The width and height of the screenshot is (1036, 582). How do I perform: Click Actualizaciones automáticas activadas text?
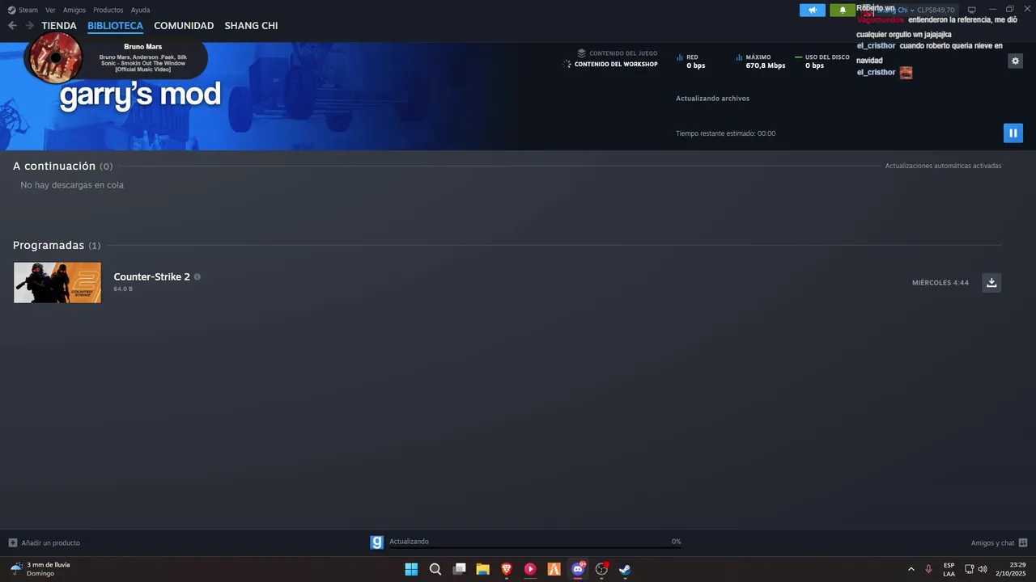[943, 166]
